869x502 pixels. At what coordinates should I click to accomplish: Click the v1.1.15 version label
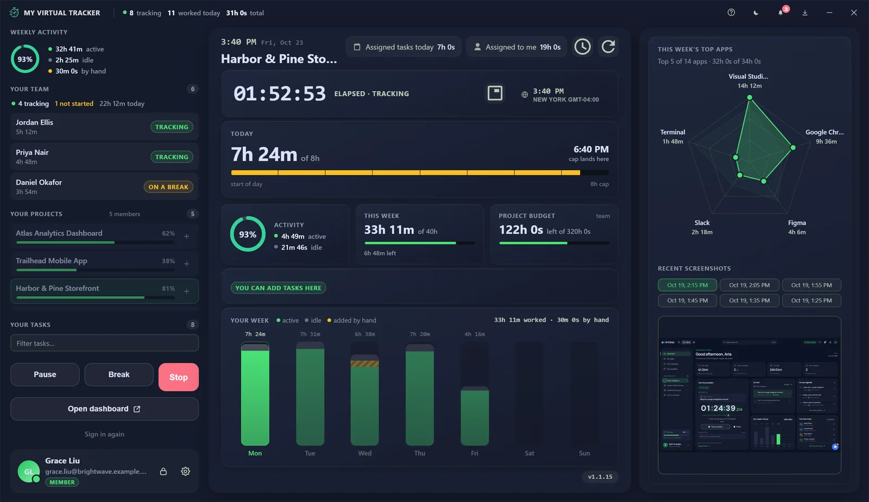(x=600, y=477)
